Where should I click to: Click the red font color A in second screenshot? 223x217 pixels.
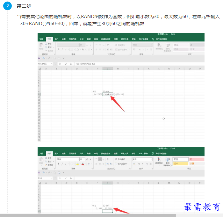pyautogui.click(x=83, y=164)
